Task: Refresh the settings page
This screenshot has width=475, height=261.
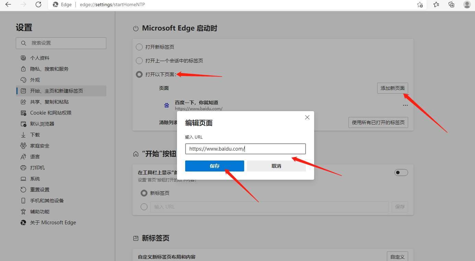Action: pyautogui.click(x=38, y=4)
